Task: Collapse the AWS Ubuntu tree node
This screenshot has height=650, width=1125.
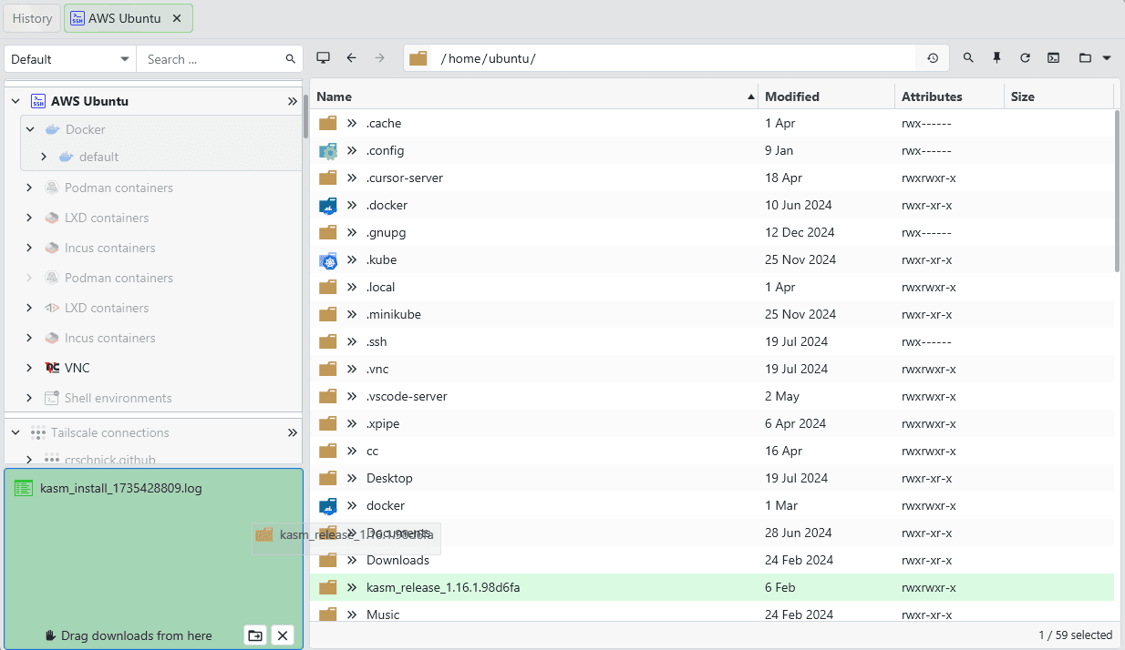Action: point(15,101)
